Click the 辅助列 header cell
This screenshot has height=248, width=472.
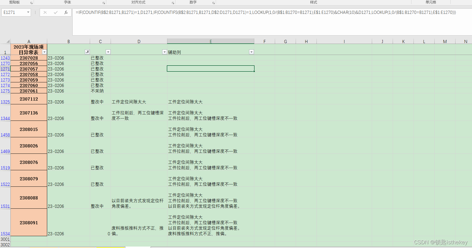coord(211,49)
